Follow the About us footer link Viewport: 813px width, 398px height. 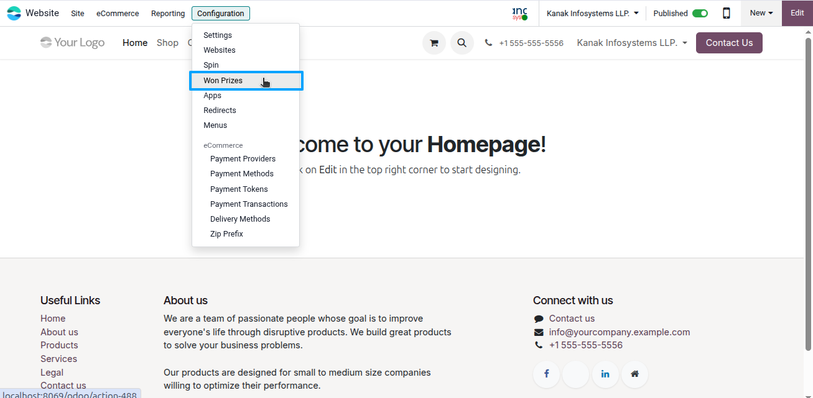59,332
